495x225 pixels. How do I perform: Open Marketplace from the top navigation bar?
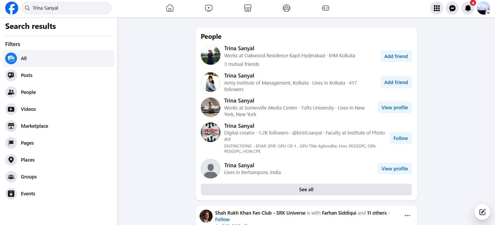247,8
